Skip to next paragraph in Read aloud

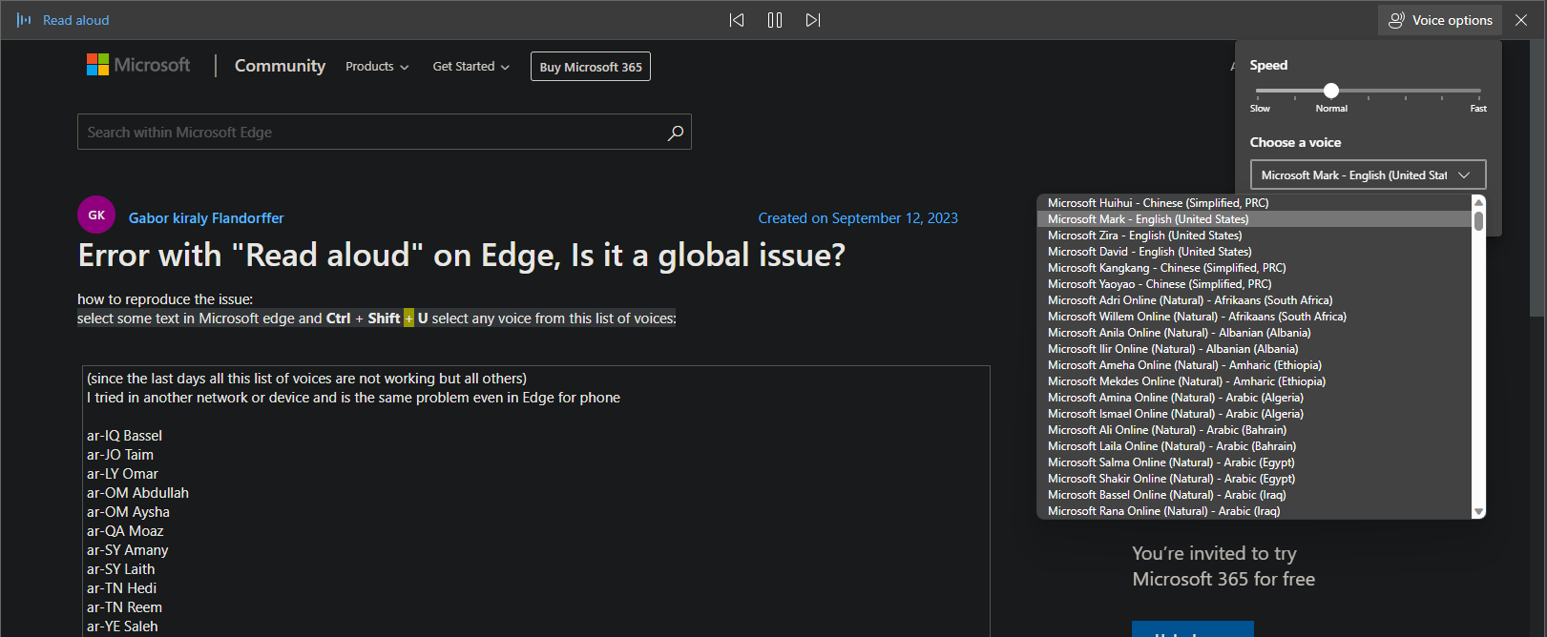tap(813, 20)
